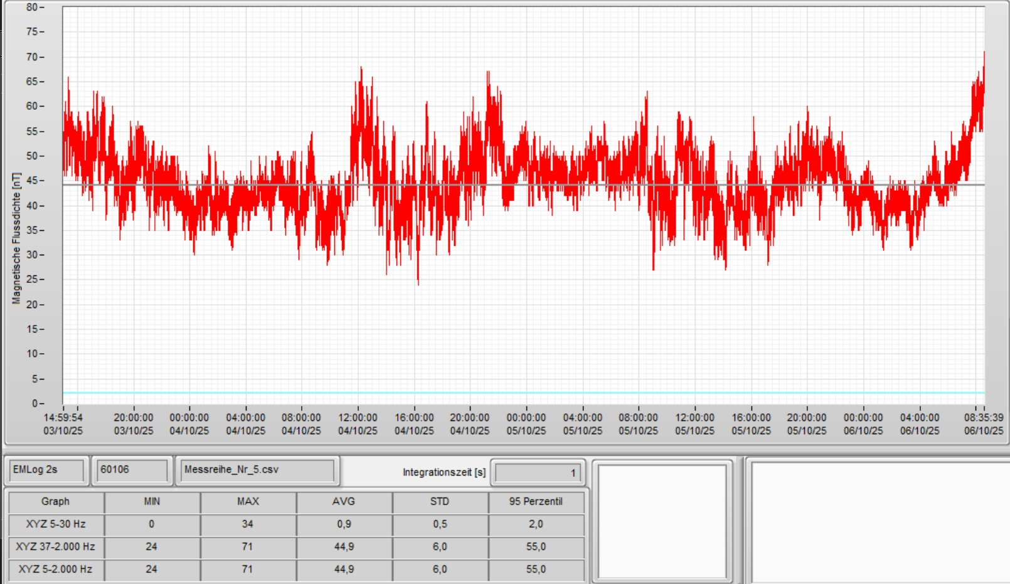The height and width of the screenshot is (584, 1010).
Task: Click the 95 Perzentil column header
Action: [x=536, y=502]
